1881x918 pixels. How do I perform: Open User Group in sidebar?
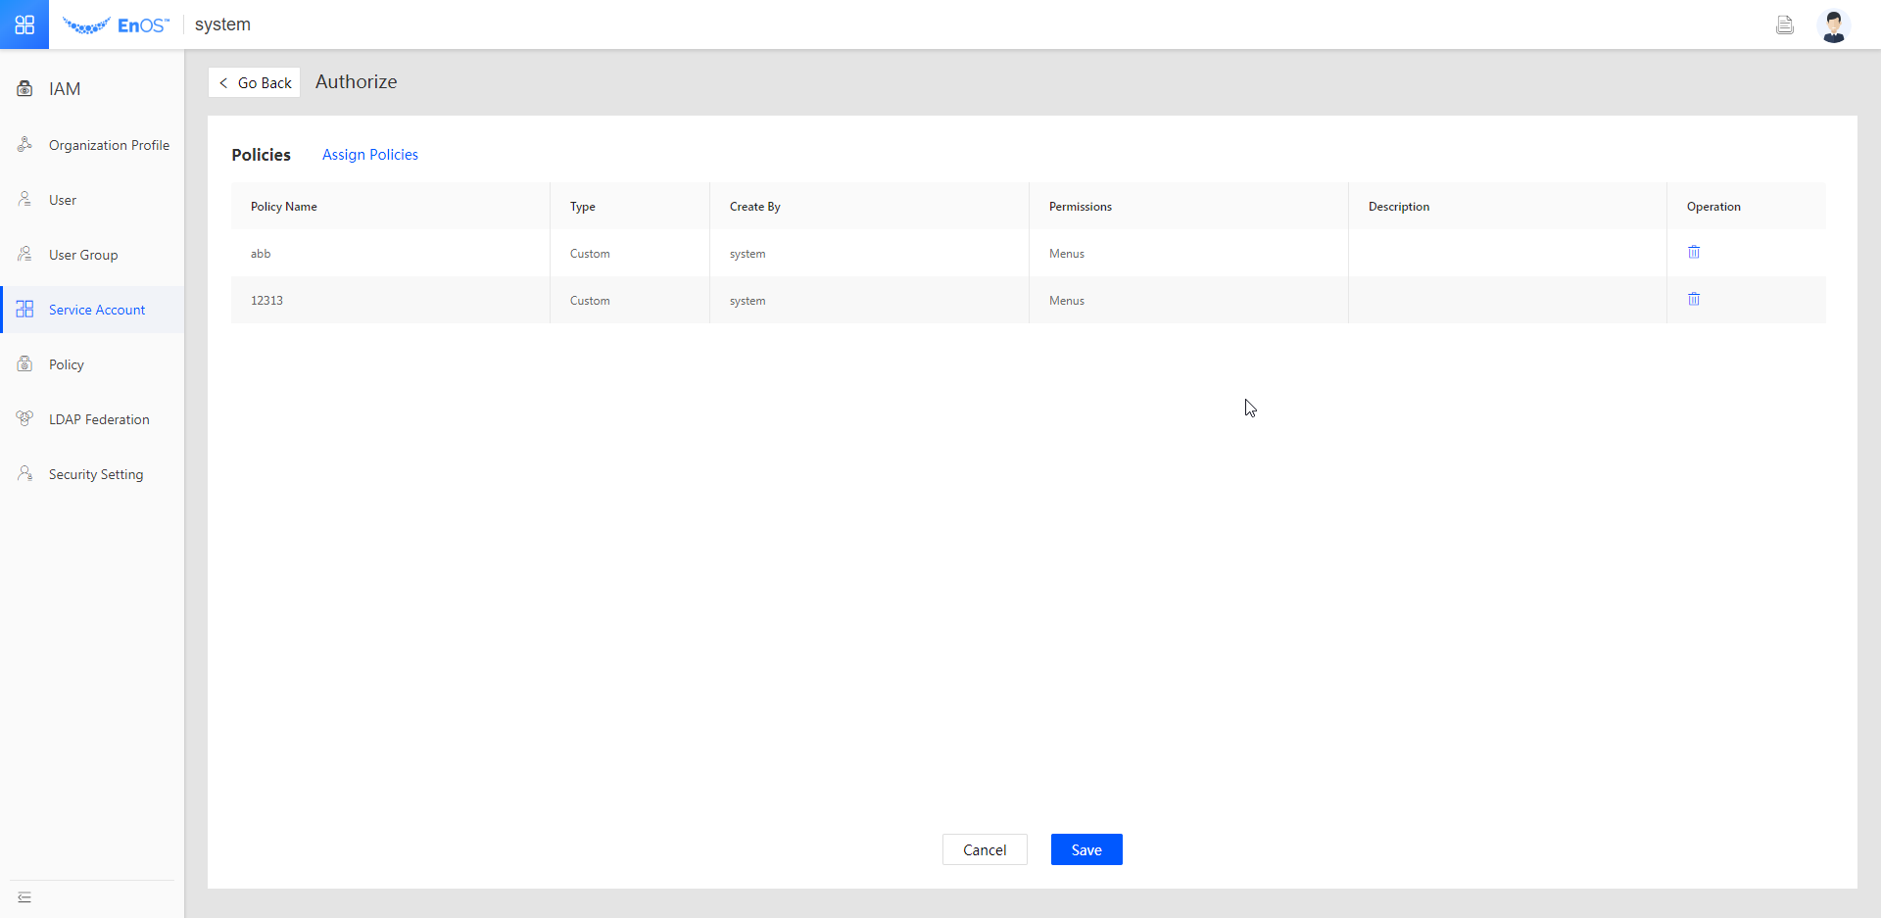point(83,255)
